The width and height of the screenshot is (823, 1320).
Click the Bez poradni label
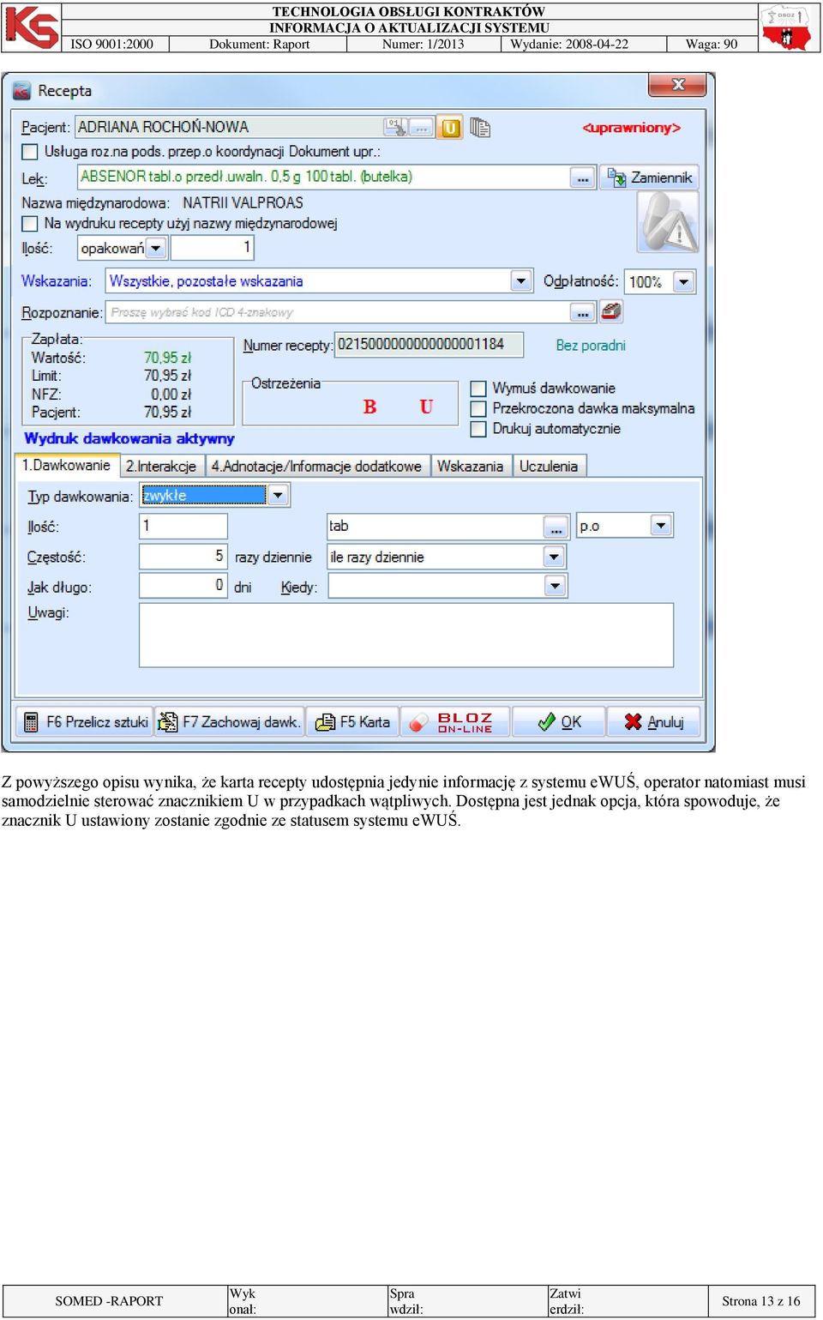point(590,346)
